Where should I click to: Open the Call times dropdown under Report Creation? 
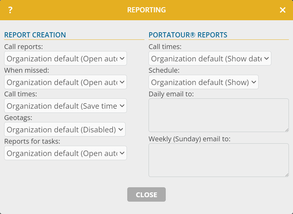65,106
